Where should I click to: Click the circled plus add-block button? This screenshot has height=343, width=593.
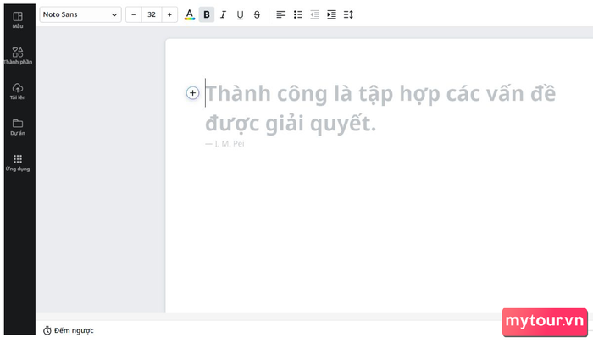(x=192, y=92)
